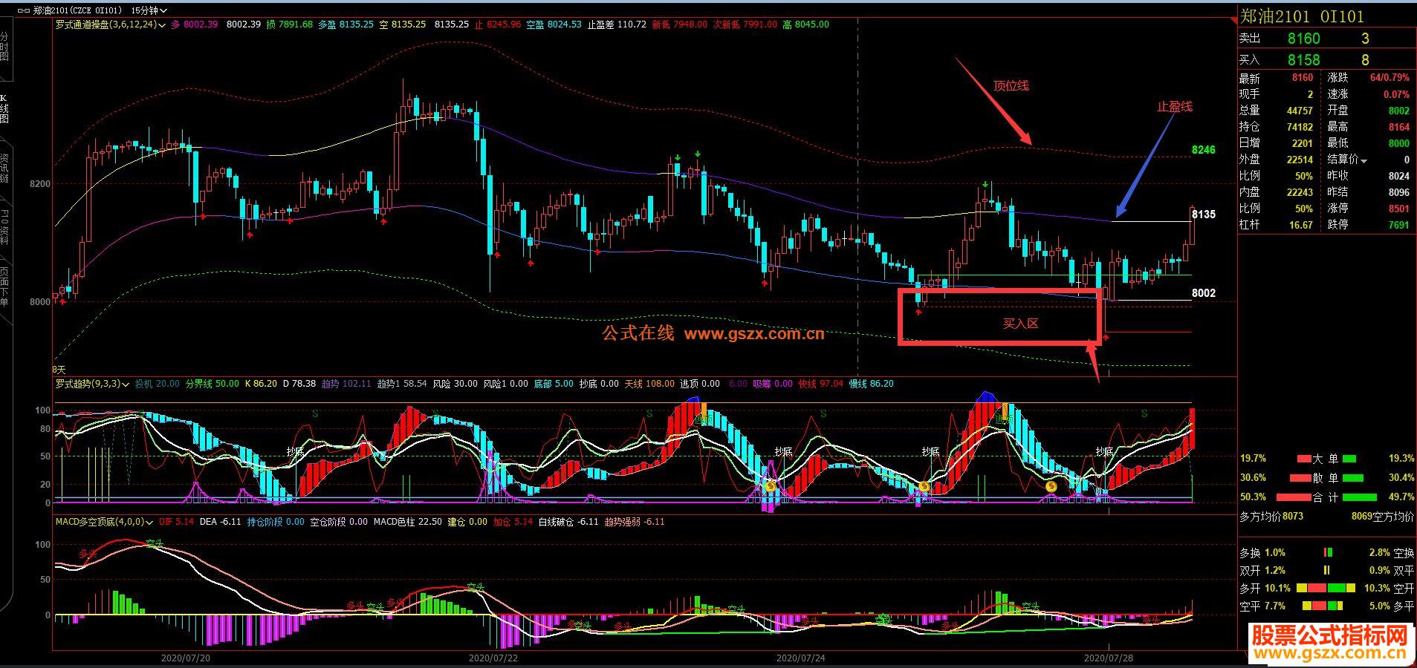Click the 持仓 value 74182
1417x668 pixels.
click(1300, 127)
